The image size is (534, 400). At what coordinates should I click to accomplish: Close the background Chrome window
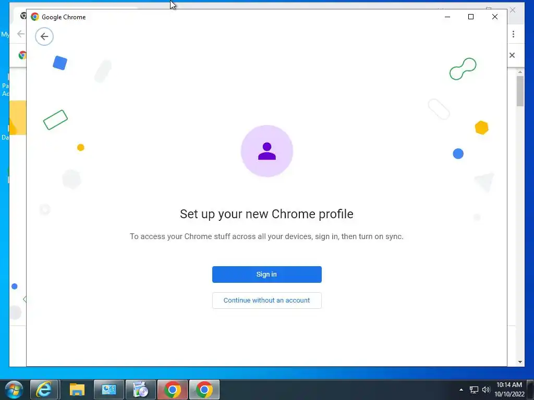pyautogui.click(x=513, y=10)
